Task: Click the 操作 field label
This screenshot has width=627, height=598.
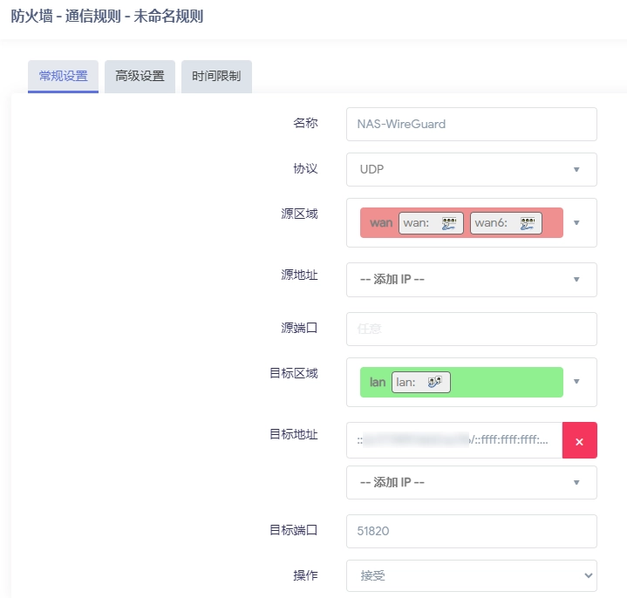Action: point(305,575)
